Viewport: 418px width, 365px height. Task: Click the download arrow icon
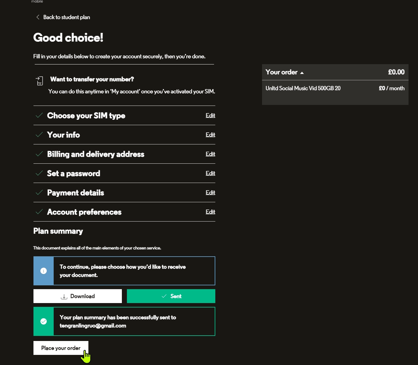coord(64,296)
